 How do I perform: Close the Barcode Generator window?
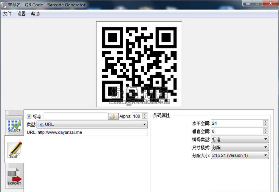pyautogui.click(x=270, y=3)
